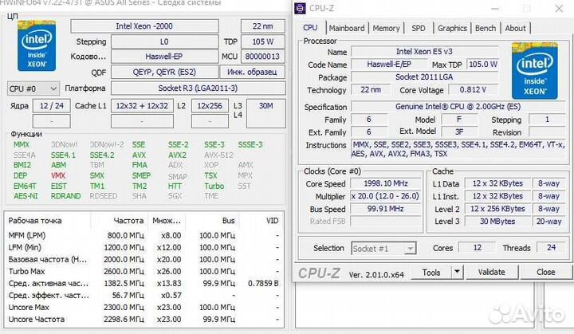Viewport: 574px width, 334px height.
Task: Switch to the Memory tab
Action: (x=386, y=28)
